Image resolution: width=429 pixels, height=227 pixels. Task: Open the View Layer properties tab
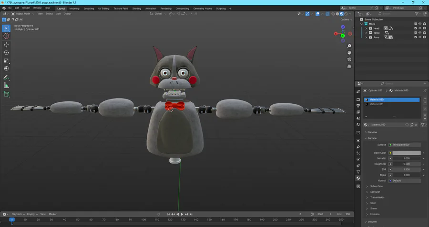point(358,112)
